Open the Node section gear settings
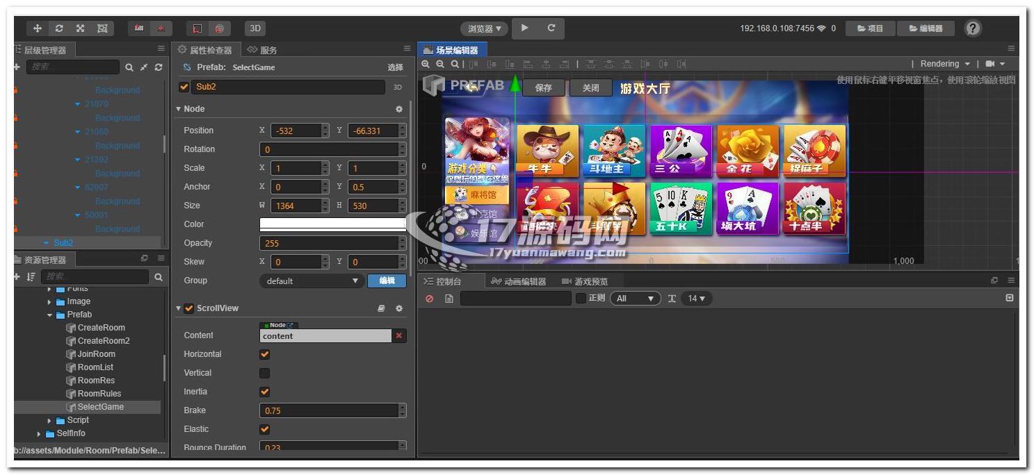 pos(399,109)
